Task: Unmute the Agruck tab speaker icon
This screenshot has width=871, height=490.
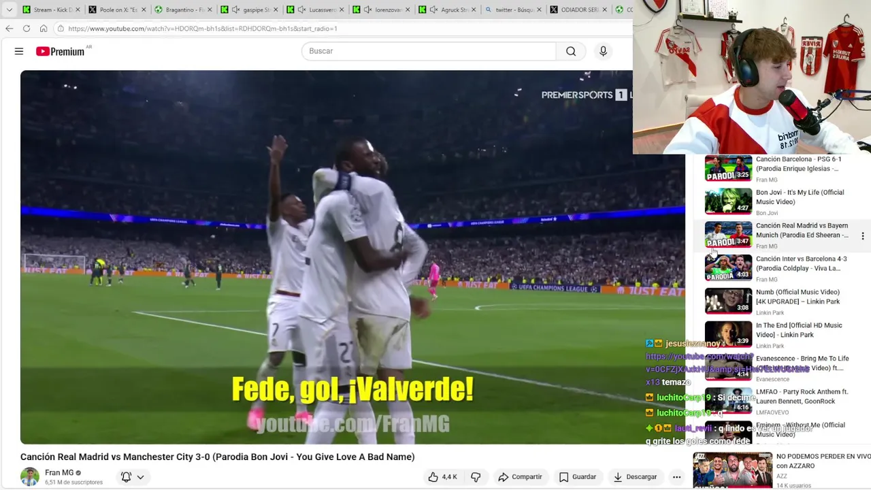Action: tap(433, 10)
